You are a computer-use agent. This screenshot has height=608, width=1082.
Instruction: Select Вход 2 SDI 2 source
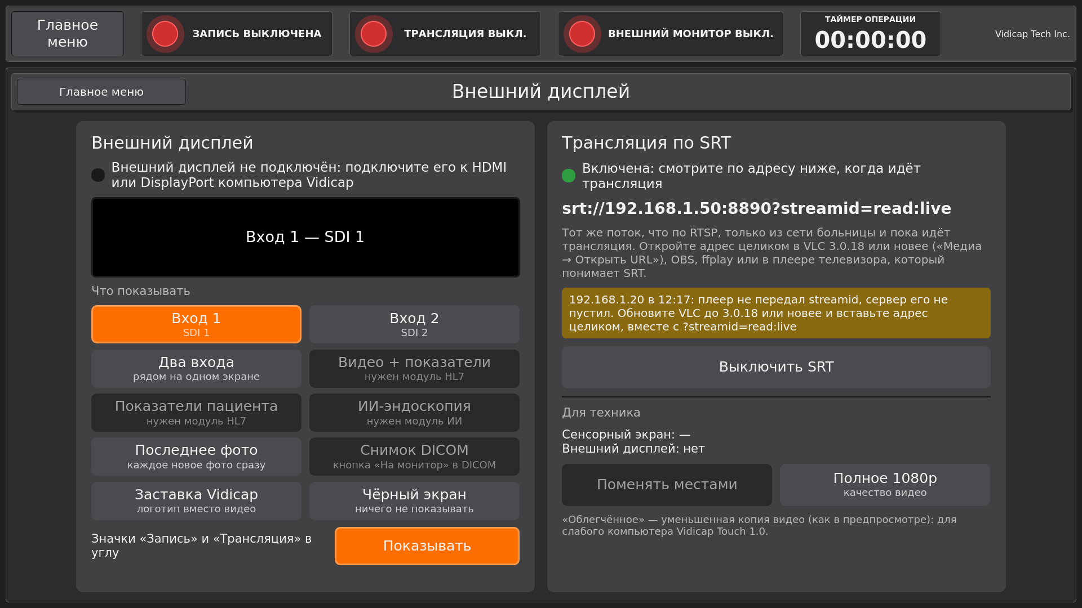pos(414,324)
